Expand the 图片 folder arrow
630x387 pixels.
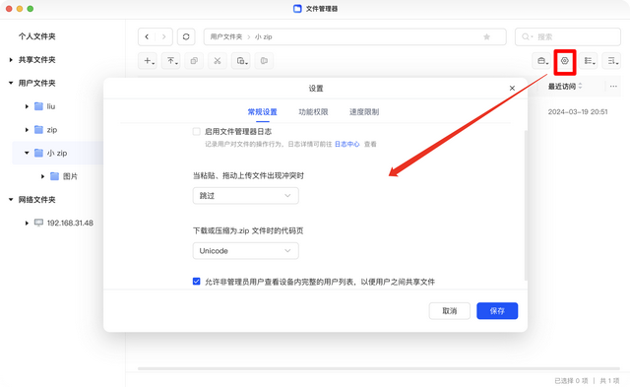(x=42, y=176)
